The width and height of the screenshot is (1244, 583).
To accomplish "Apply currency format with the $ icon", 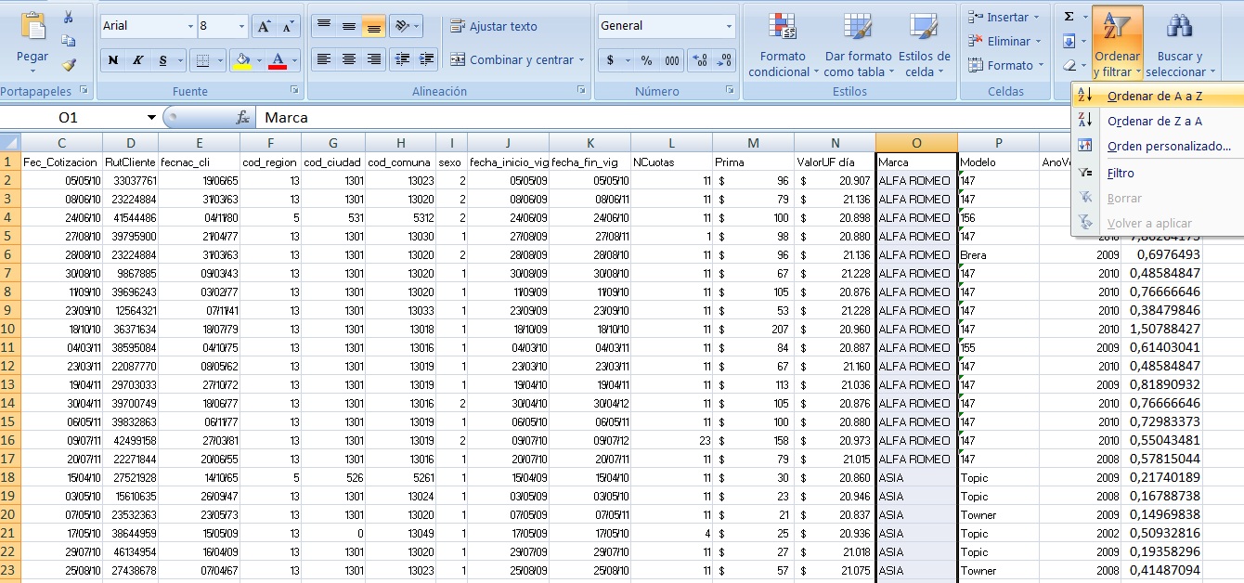I will point(608,59).
